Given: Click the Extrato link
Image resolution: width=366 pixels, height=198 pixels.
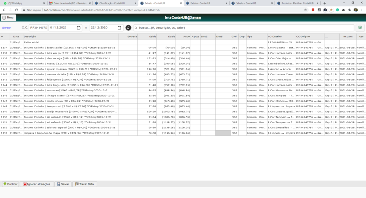Looking at the screenshot, I should 6,28.
